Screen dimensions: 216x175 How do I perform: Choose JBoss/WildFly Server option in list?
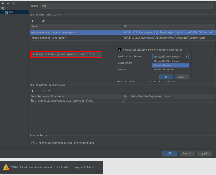click(x=170, y=61)
